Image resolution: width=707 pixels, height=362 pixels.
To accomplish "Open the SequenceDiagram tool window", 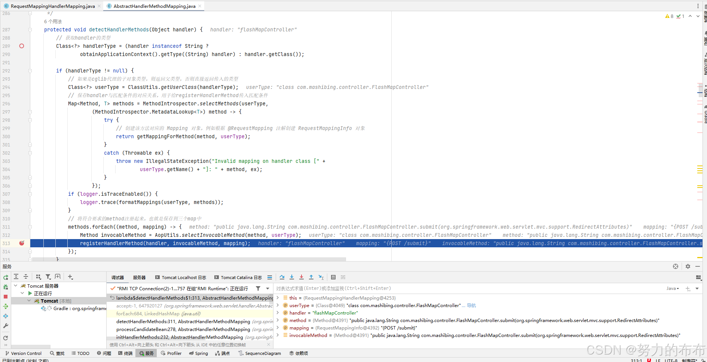I will 260,353.
